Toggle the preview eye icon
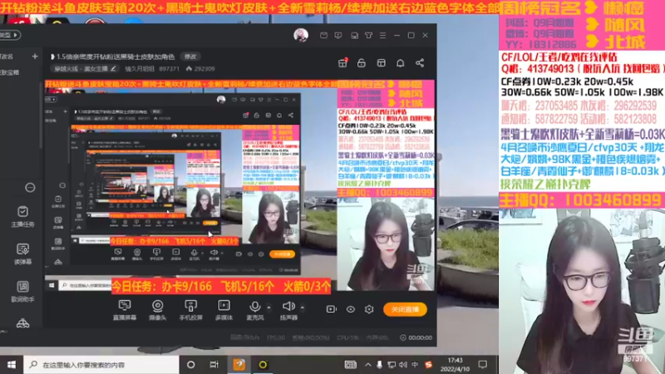This screenshot has width=665, height=374. click(x=350, y=309)
